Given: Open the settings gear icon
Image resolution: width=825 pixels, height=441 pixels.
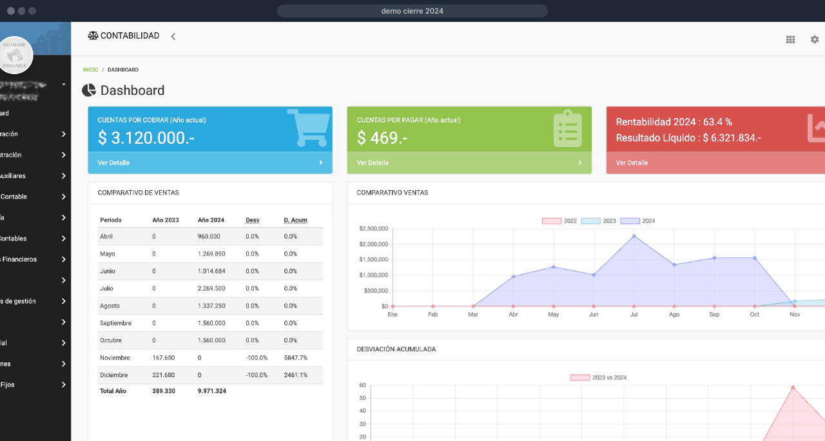Looking at the screenshot, I should pos(815,39).
